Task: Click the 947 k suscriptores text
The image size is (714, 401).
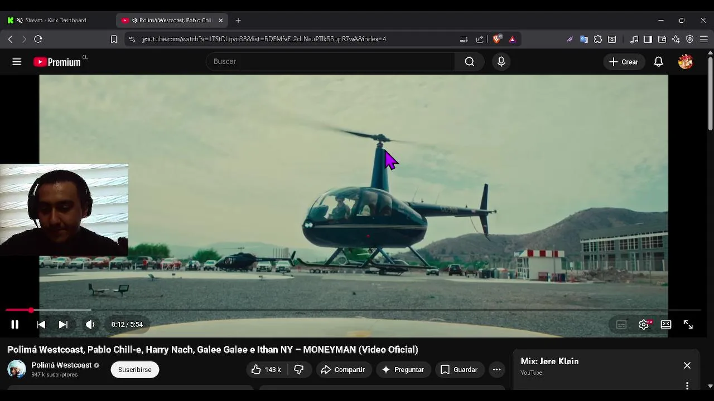Action: [x=55, y=375]
